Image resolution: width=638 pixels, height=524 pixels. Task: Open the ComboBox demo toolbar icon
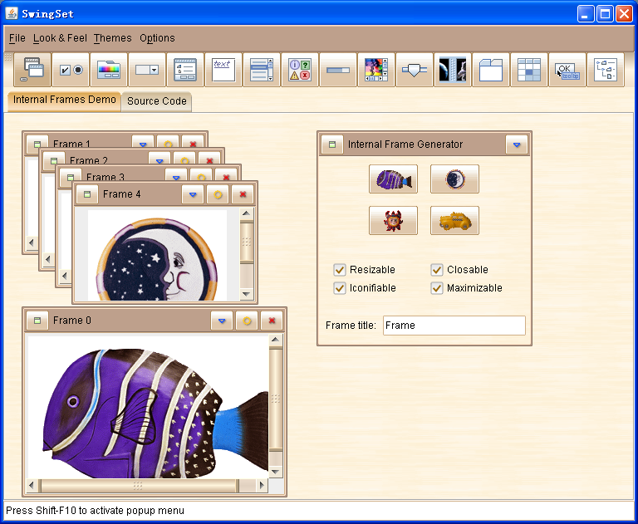click(x=147, y=70)
